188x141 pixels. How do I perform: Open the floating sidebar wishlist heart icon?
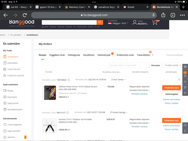click(185, 82)
